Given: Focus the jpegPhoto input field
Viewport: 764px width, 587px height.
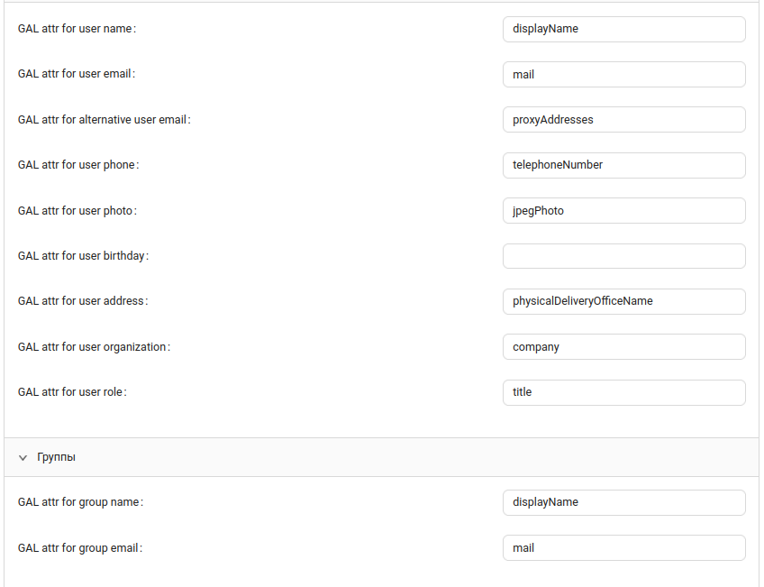Looking at the screenshot, I should (623, 211).
